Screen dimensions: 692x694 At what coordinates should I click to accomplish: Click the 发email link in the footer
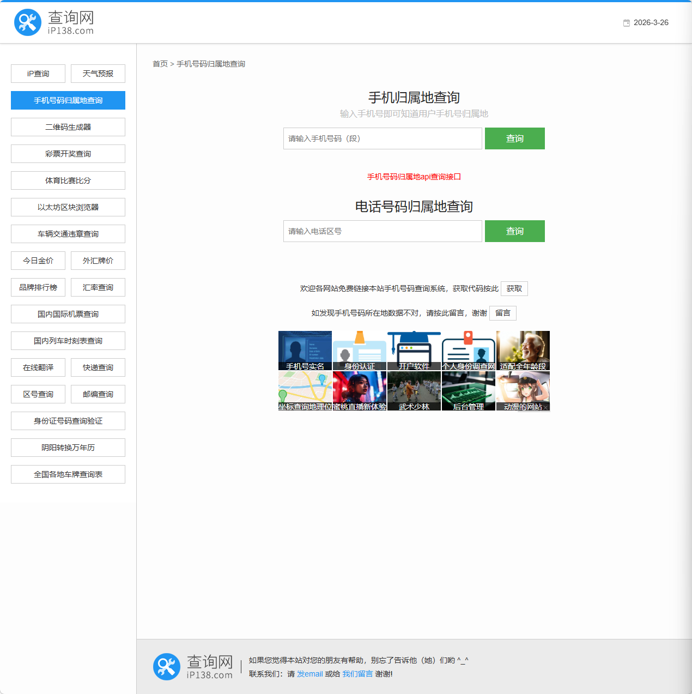(x=309, y=674)
